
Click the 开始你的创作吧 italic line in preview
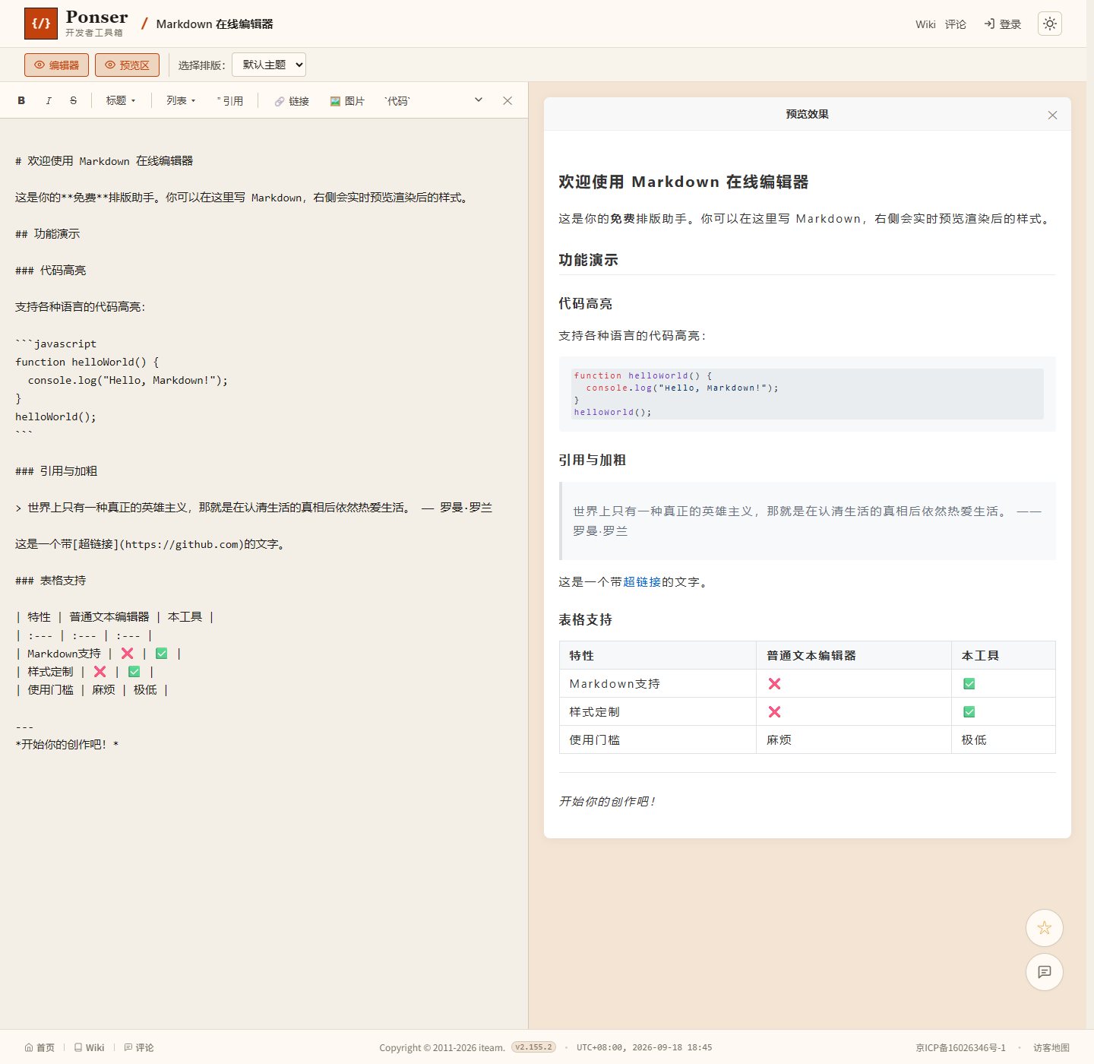click(x=606, y=802)
